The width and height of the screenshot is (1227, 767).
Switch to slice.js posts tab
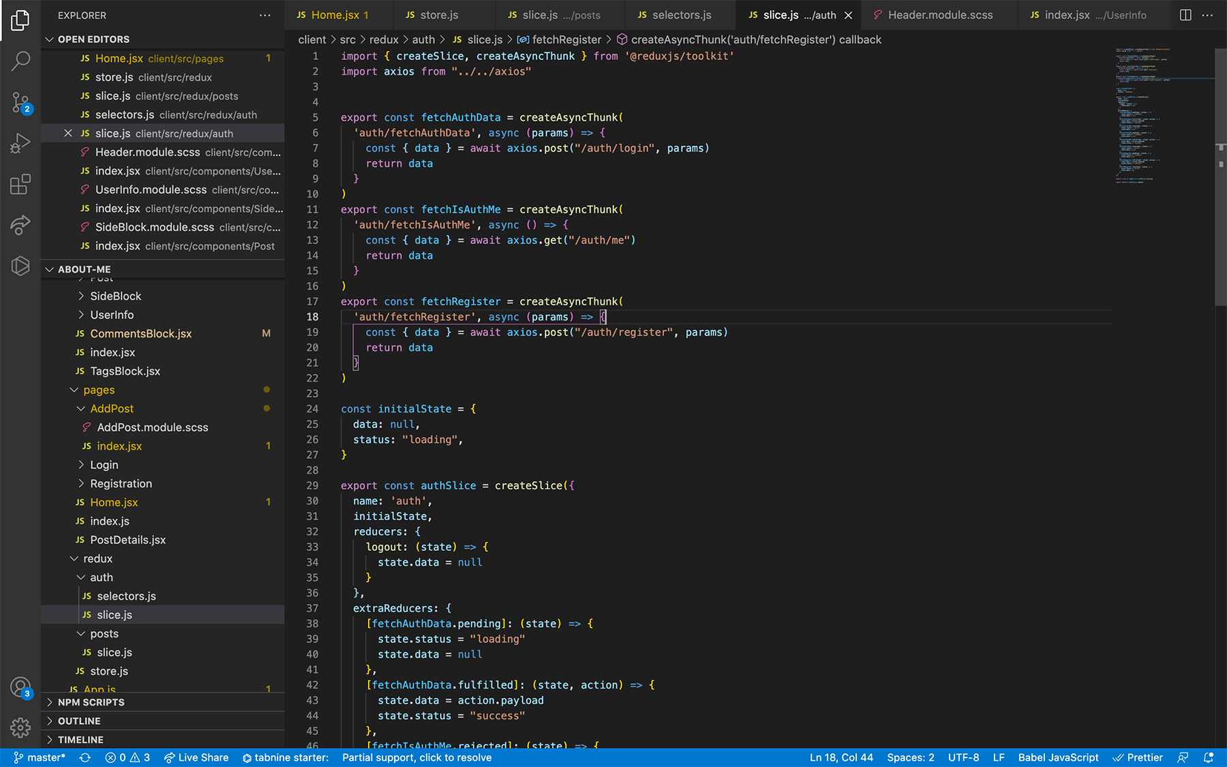pos(561,15)
